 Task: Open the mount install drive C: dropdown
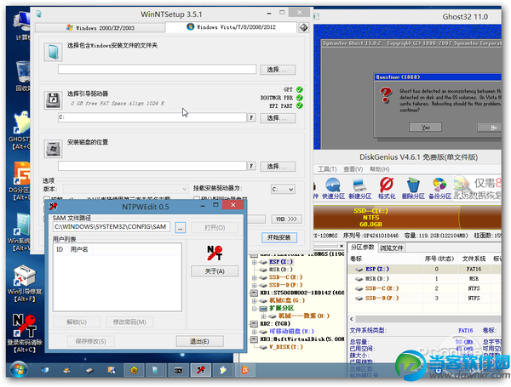[283, 189]
